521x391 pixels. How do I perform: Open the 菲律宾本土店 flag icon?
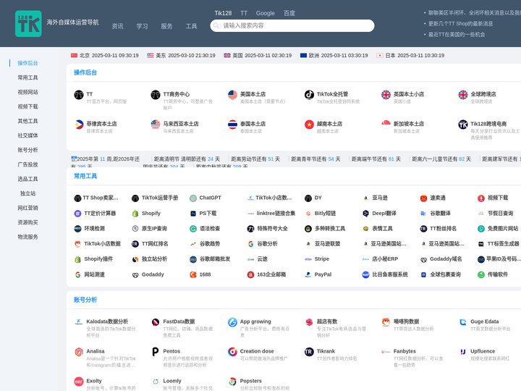(x=79, y=125)
